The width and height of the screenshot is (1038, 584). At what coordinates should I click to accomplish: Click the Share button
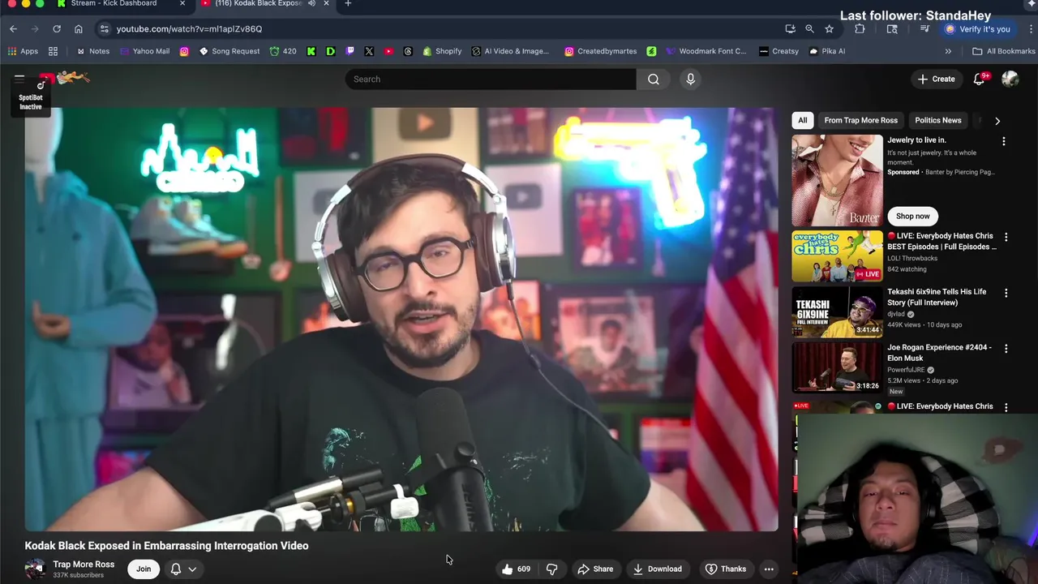click(595, 569)
